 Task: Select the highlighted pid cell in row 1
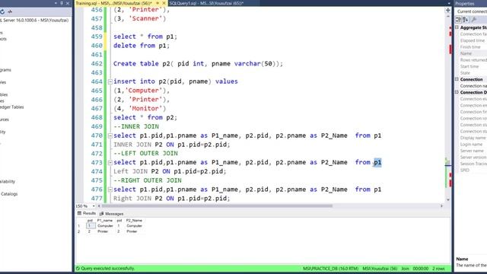(x=91, y=226)
